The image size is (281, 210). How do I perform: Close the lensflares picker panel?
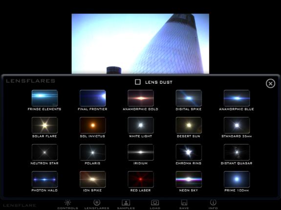tap(270, 83)
